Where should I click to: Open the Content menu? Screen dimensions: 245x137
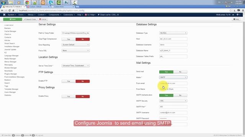(42, 14)
